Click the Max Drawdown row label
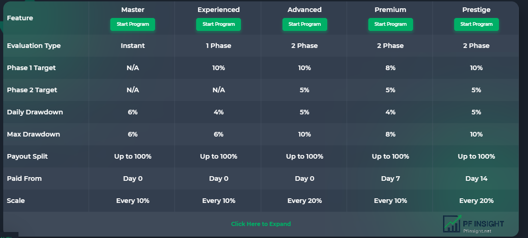 [33, 134]
